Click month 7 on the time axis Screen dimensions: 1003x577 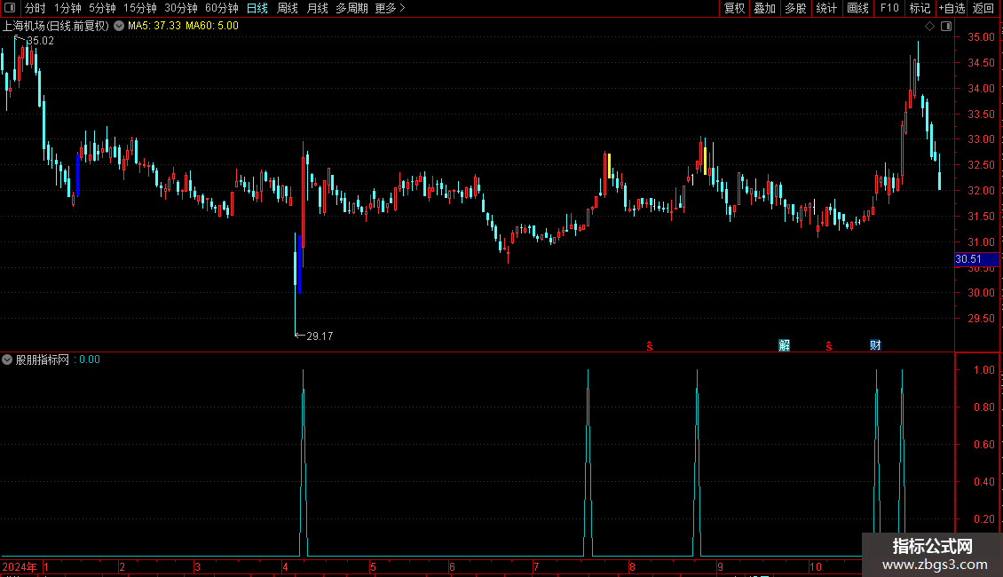click(x=536, y=566)
